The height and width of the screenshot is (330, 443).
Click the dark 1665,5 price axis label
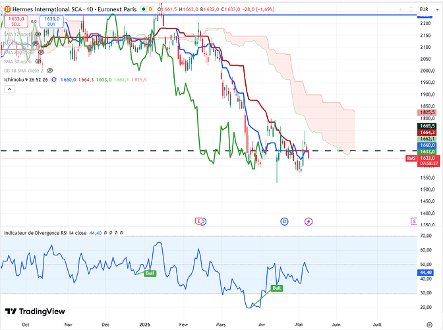427,126
